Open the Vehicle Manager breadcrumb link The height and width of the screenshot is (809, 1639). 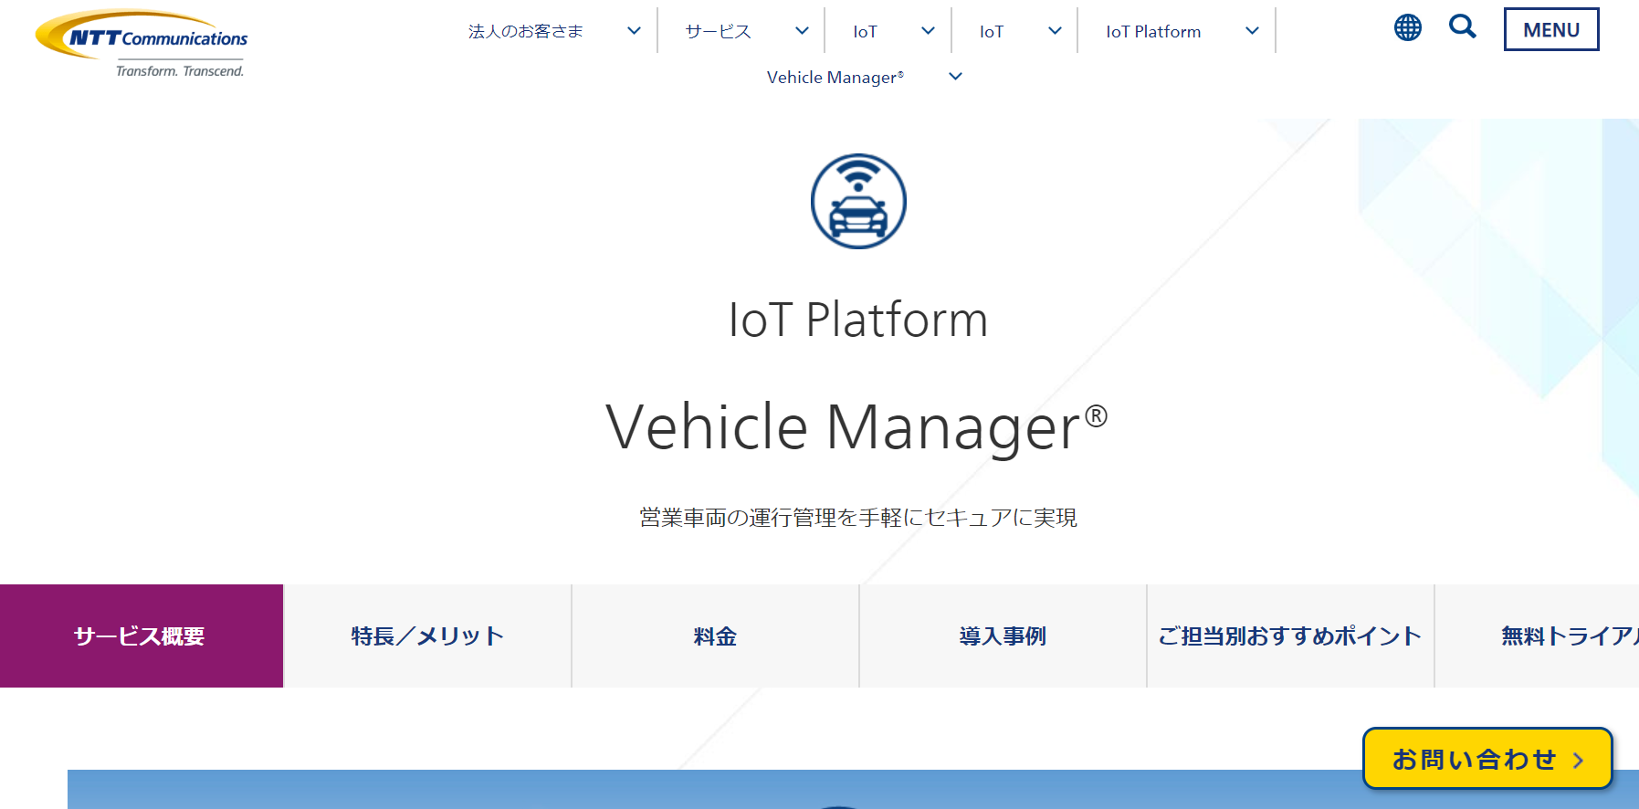click(835, 78)
